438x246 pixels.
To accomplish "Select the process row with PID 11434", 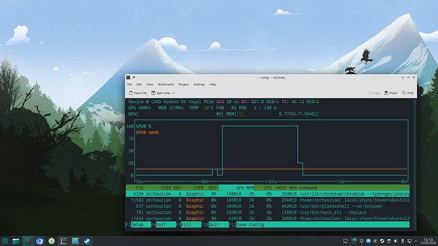I will (268, 218).
